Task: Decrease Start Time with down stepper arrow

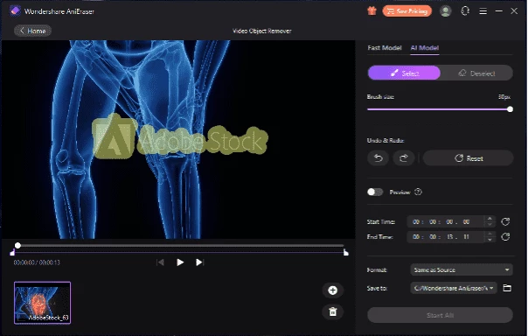Action: tap(490, 225)
